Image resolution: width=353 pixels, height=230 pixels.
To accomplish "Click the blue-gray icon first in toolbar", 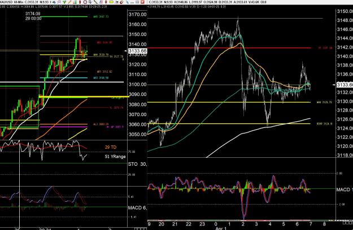I will [x=54, y=2].
